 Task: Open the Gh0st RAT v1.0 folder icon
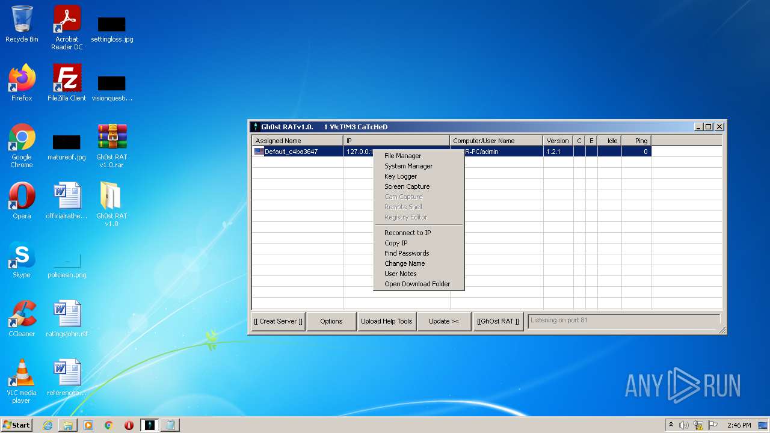[112, 204]
